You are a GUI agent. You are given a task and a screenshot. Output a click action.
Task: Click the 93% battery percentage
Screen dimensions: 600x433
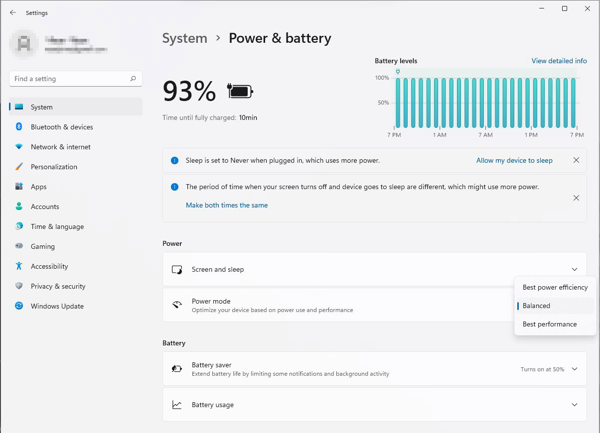[189, 91]
